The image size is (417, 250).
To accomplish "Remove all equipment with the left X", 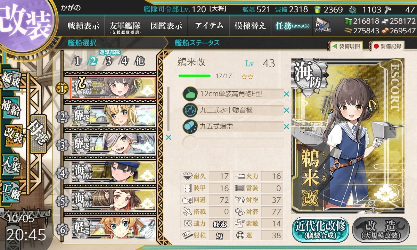I will tap(169, 137).
